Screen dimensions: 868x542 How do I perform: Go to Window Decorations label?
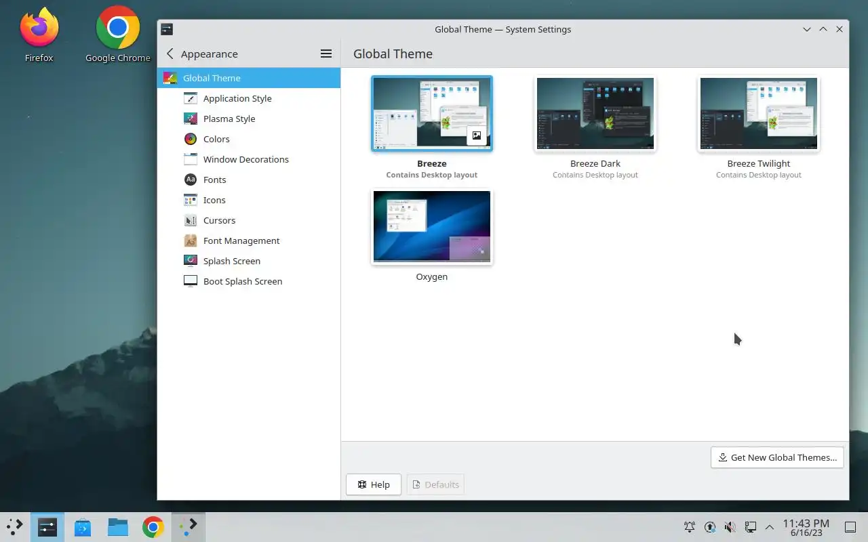click(x=246, y=159)
